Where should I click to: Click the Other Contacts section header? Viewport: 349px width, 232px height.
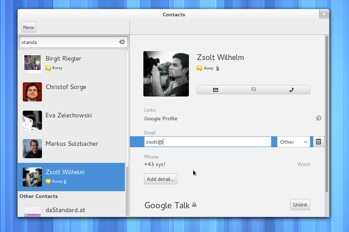[38, 196]
